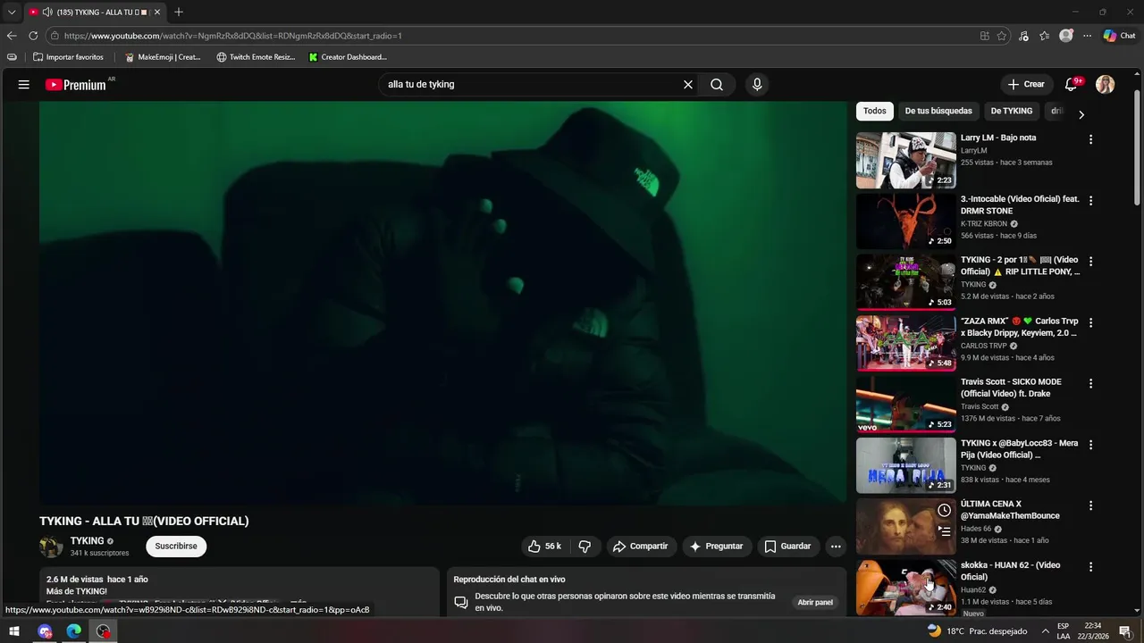Select the Todos filter chip

pyautogui.click(x=875, y=111)
